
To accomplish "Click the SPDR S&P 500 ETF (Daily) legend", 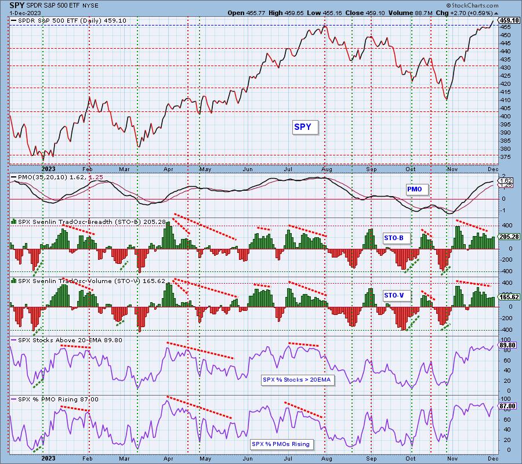I will [x=68, y=21].
